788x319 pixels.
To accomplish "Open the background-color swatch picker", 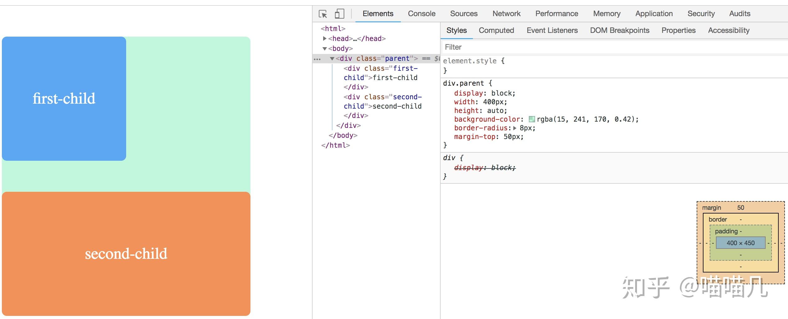I will pos(532,119).
